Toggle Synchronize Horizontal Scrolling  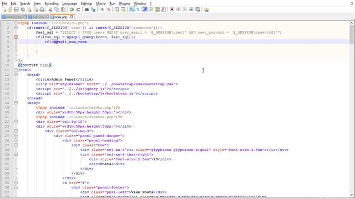[x=123, y=9]
